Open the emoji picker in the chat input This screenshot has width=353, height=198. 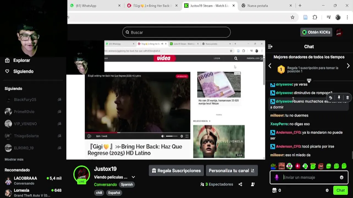coord(341,177)
